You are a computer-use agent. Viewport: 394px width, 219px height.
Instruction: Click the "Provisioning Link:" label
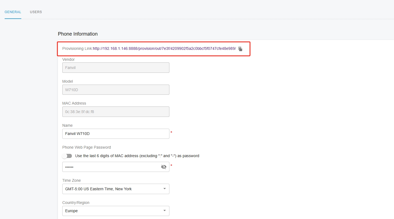click(77, 49)
